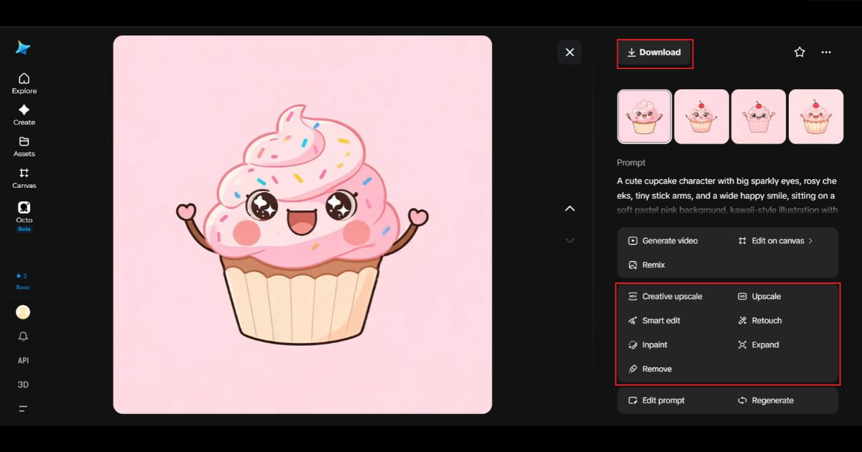Open the Basic plan credits badge
Viewport: 862px width, 452px height.
click(x=23, y=281)
